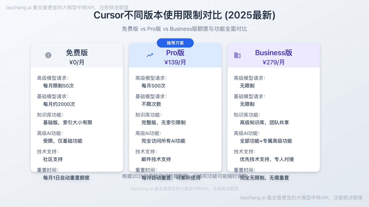Screen dimensions: 369x207
Task: Click 邮件技术支持 in the Pro plan
Action: tap(156, 159)
